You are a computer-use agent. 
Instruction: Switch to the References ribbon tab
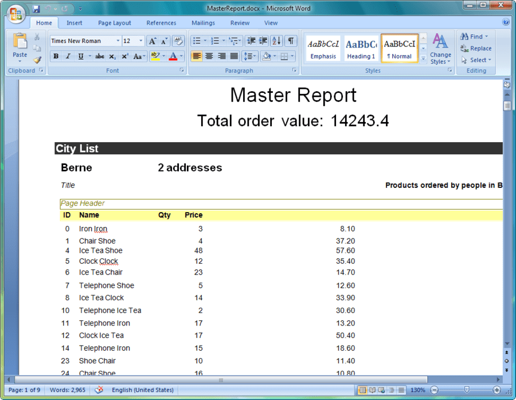[x=161, y=23]
